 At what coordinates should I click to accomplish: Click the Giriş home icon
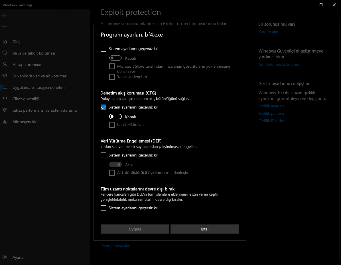5,42
